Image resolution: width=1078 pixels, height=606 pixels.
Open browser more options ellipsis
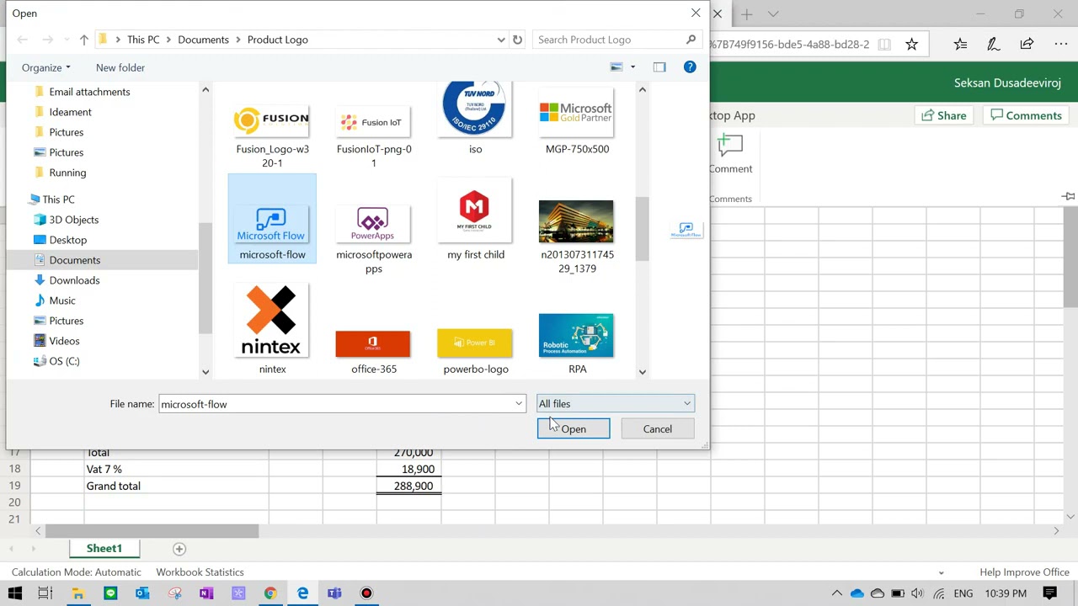coord(1061,44)
